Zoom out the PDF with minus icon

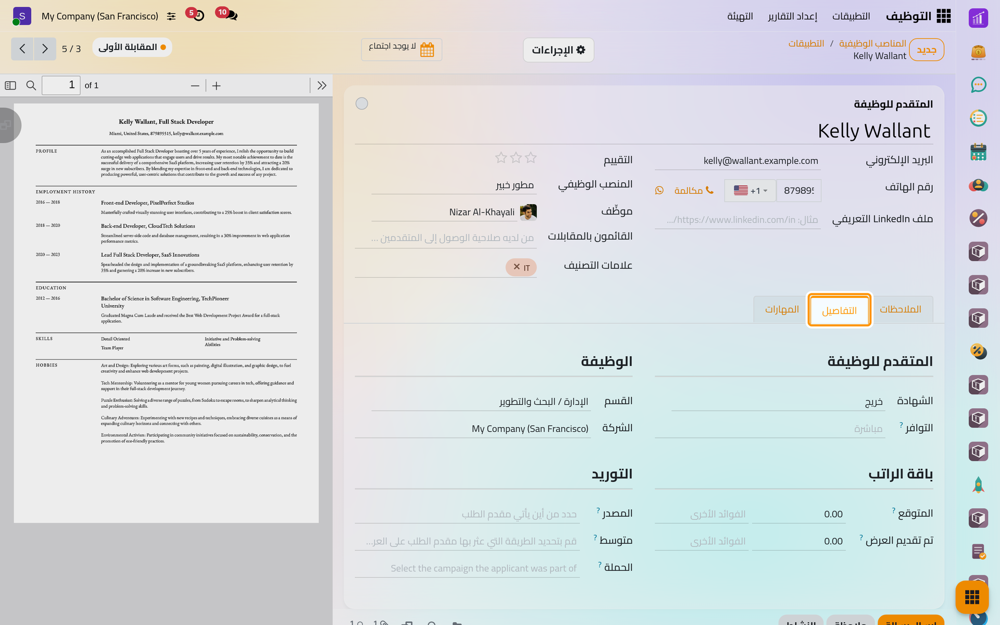[195, 86]
